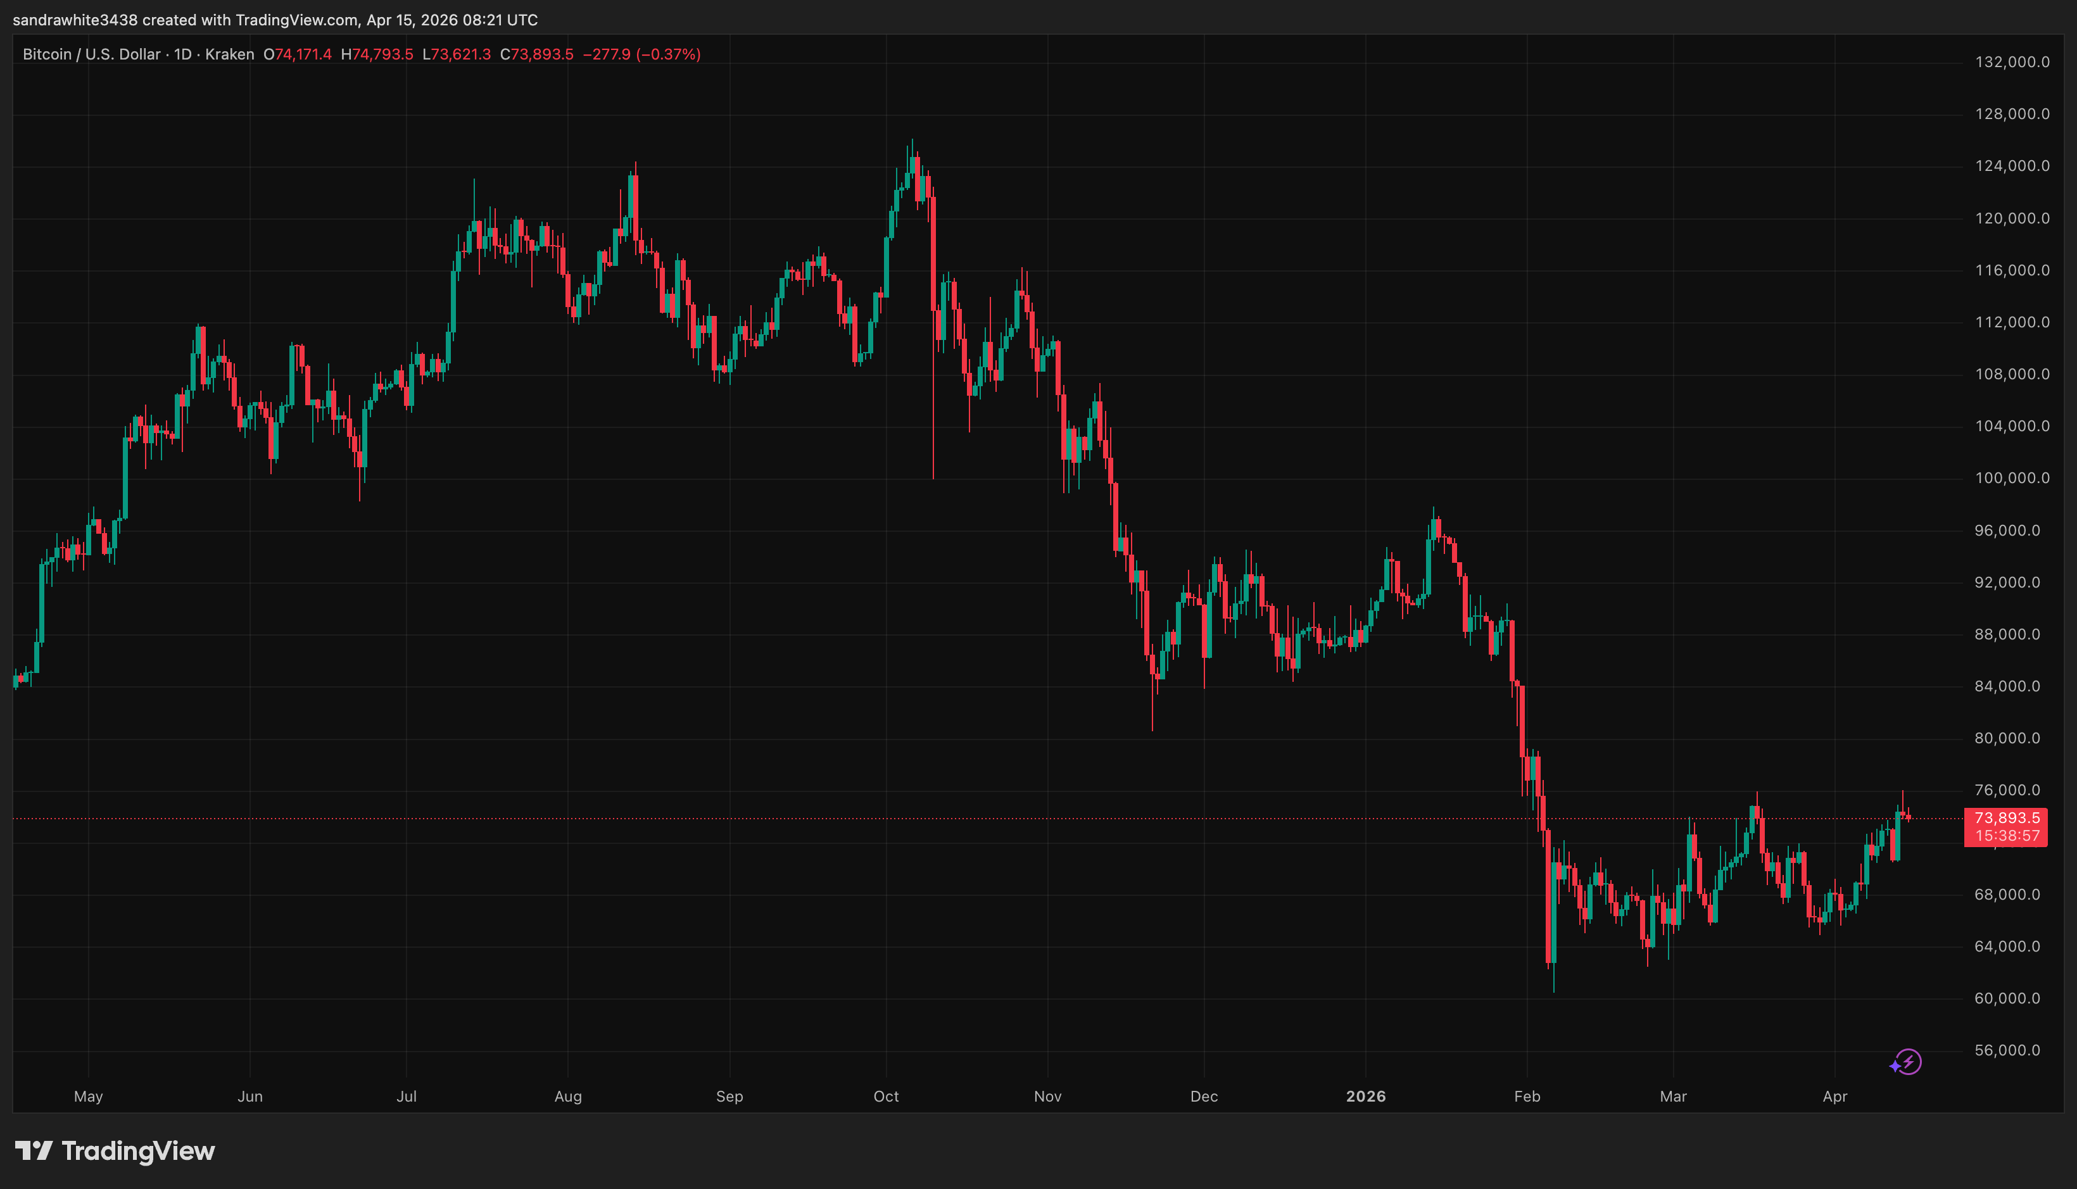Open the Bitcoin / U.S. Dollar symbol name
This screenshot has height=1189, width=2077.
(x=90, y=54)
